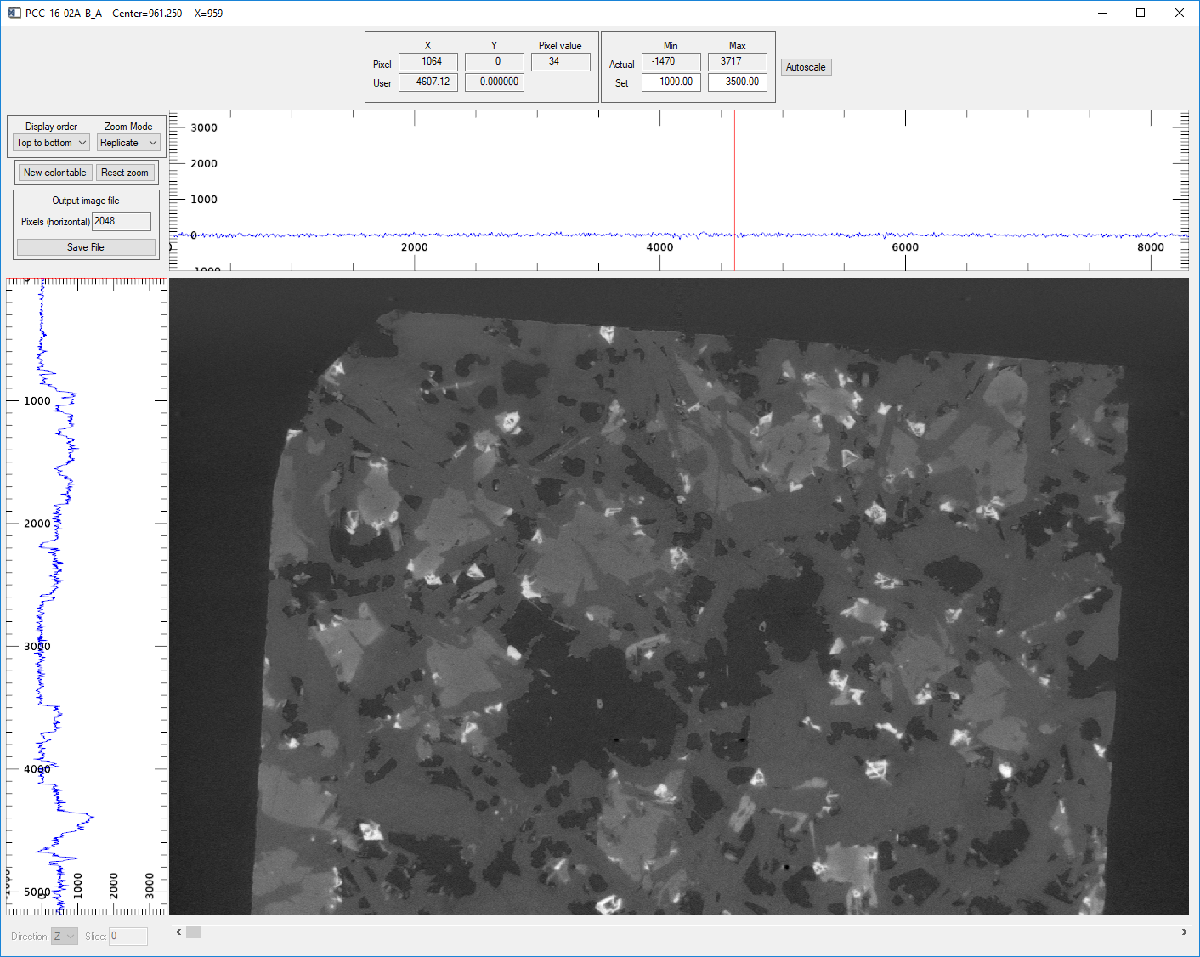Click the red vertical marker in profile plot

coord(734,190)
